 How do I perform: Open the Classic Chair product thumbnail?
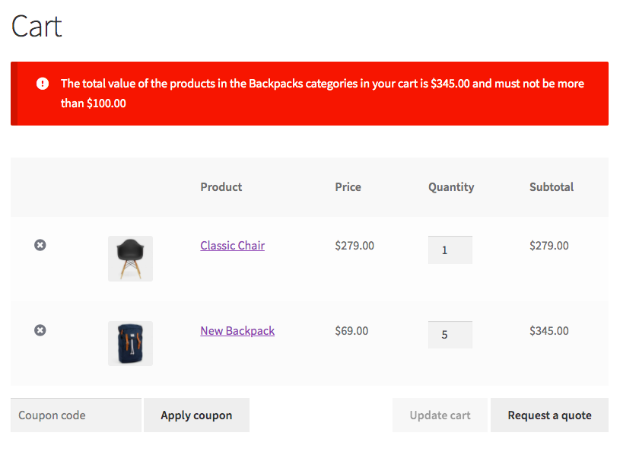130,259
